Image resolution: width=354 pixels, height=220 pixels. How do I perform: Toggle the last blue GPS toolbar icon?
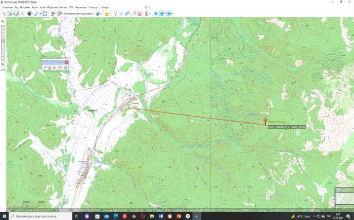point(169,14)
